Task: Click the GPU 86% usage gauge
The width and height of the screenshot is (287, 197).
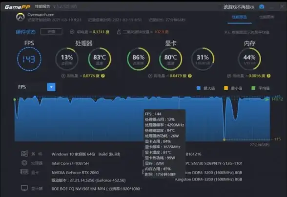Action: point(139,59)
